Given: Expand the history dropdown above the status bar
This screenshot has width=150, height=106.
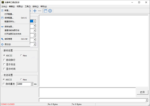Looking at the screenshot, I should (x=147, y=100).
